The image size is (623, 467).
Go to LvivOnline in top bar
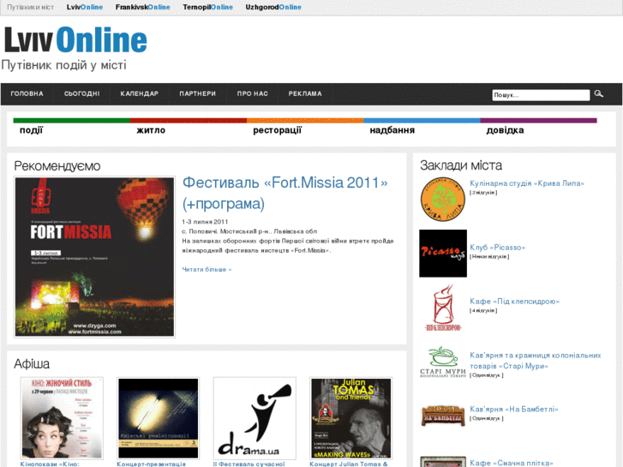pos(85,7)
